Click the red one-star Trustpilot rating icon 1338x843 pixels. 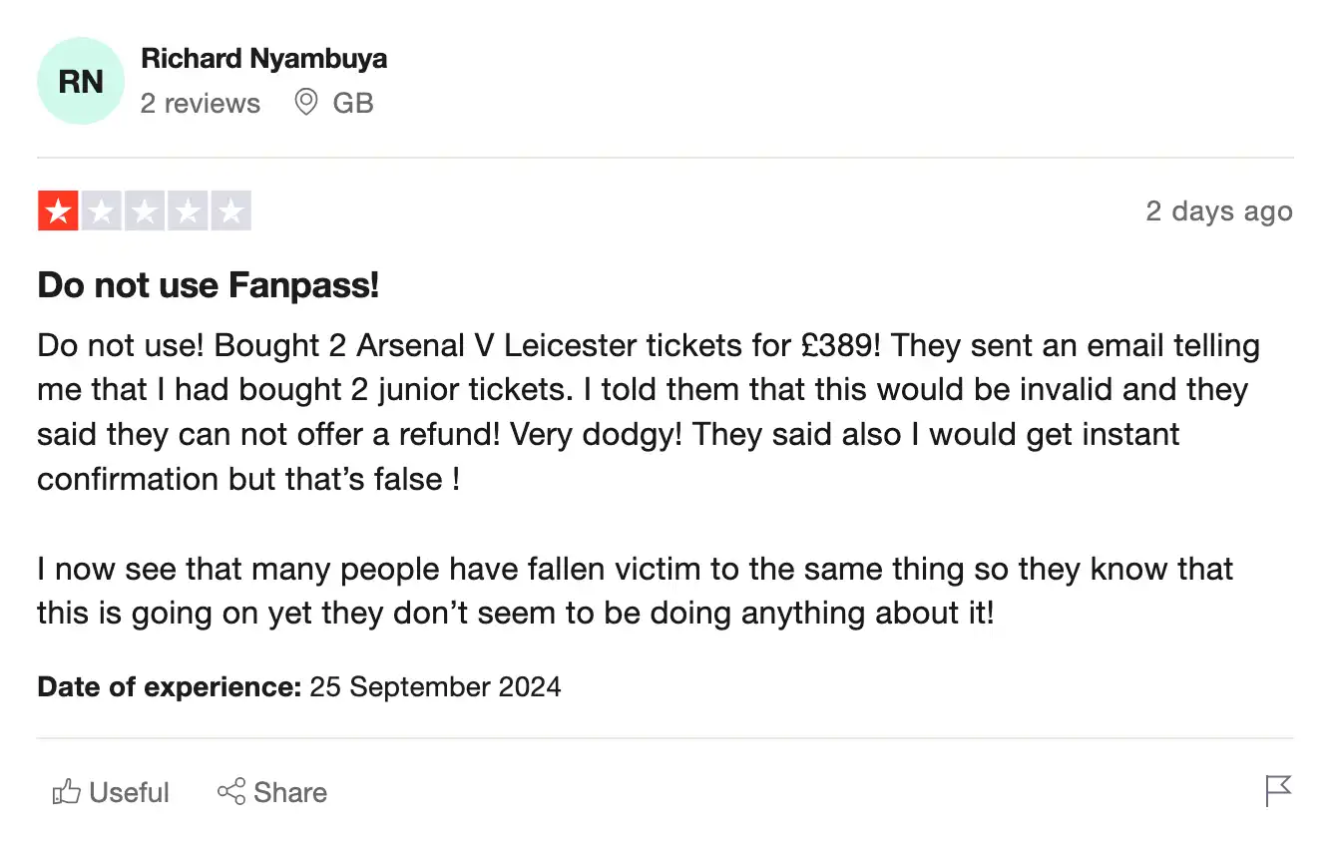click(x=58, y=211)
